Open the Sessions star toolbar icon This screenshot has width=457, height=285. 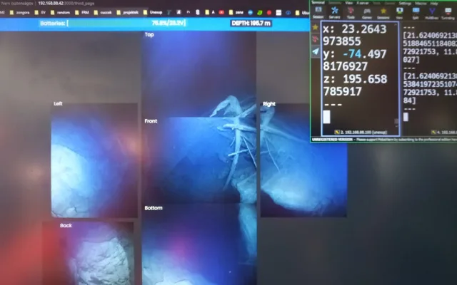coord(383,13)
